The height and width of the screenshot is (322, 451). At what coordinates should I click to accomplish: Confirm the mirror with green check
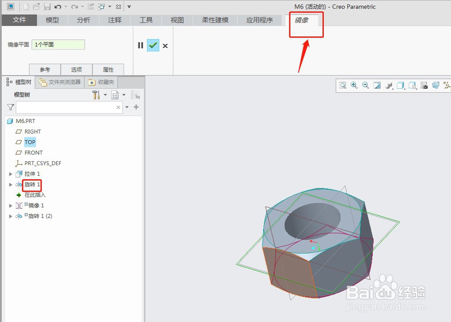point(153,45)
